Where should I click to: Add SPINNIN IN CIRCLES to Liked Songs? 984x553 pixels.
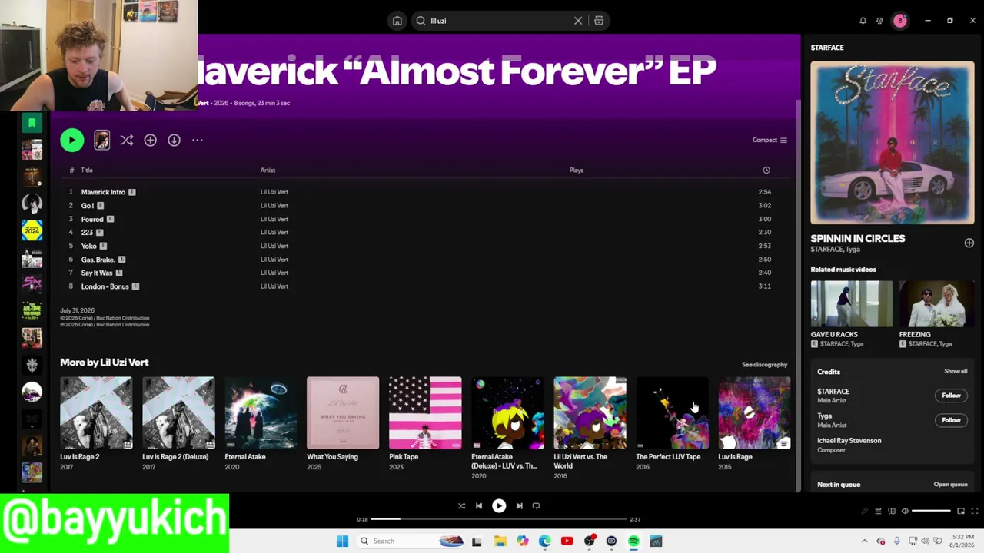tap(969, 243)
